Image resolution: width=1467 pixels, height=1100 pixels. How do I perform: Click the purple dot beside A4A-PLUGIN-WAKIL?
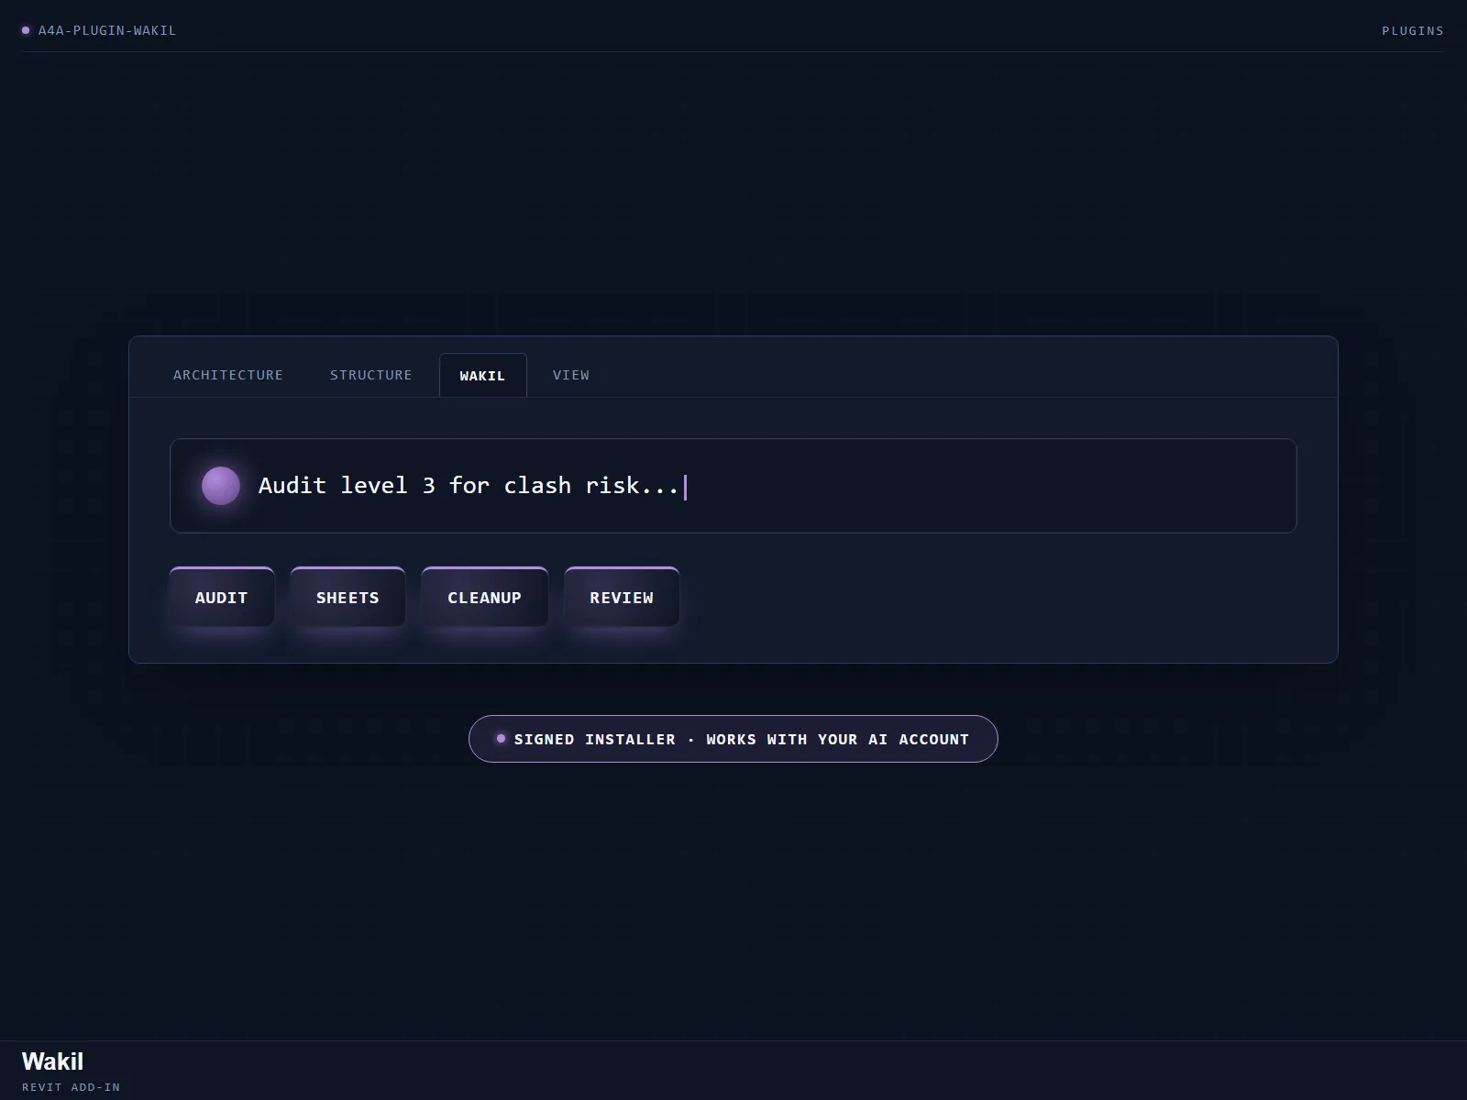pos(26,30)
